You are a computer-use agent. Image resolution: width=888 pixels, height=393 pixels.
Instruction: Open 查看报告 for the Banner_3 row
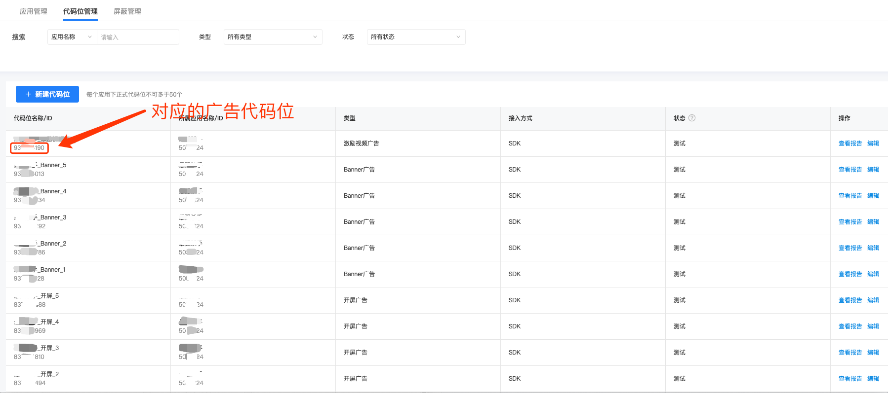click(850, 222)
